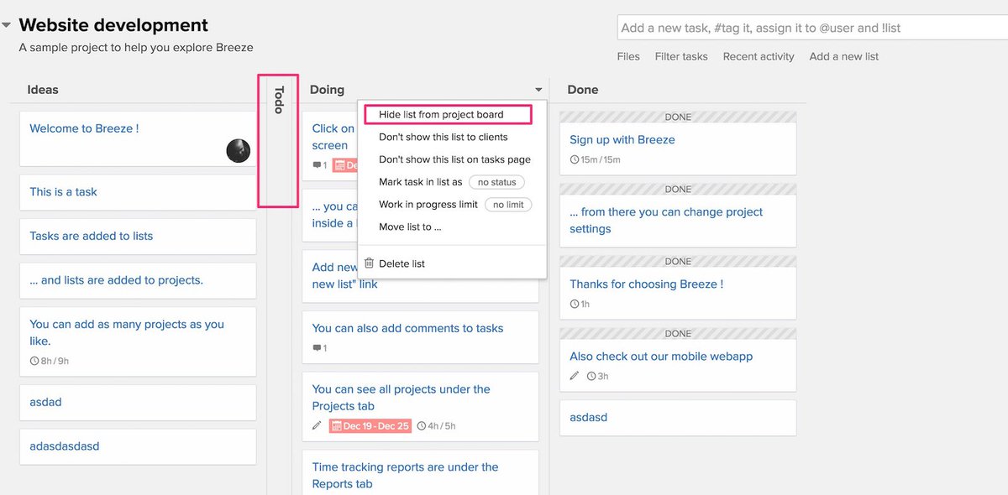Open Sign up with Breeze task
The height and width of the screenshot is (495, 1008).
point(622,140)
